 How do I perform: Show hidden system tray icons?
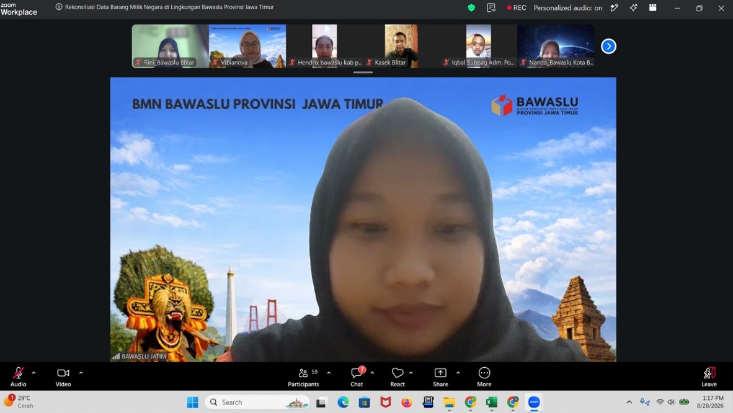pyautogui.click(x=629, y=402)
